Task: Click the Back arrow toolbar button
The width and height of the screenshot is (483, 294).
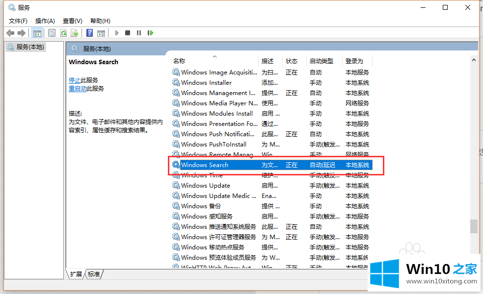Action: (x=10, y=33)
